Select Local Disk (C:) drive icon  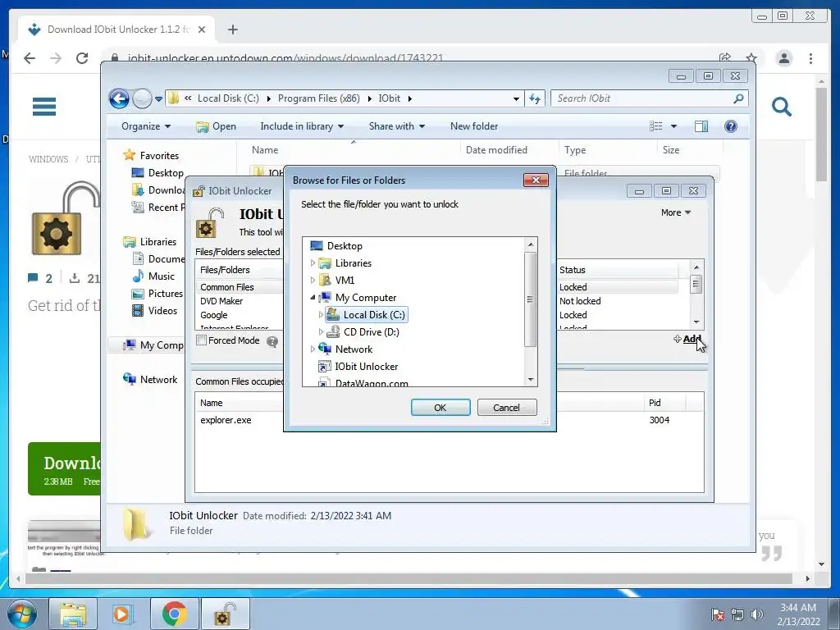(333, 314)
